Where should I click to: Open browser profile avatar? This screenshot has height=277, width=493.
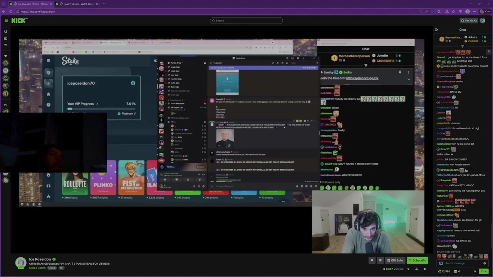pos(468,12)
